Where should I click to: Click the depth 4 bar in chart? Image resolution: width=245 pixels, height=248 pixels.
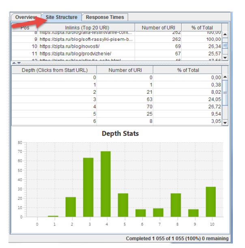coord(105,184)
